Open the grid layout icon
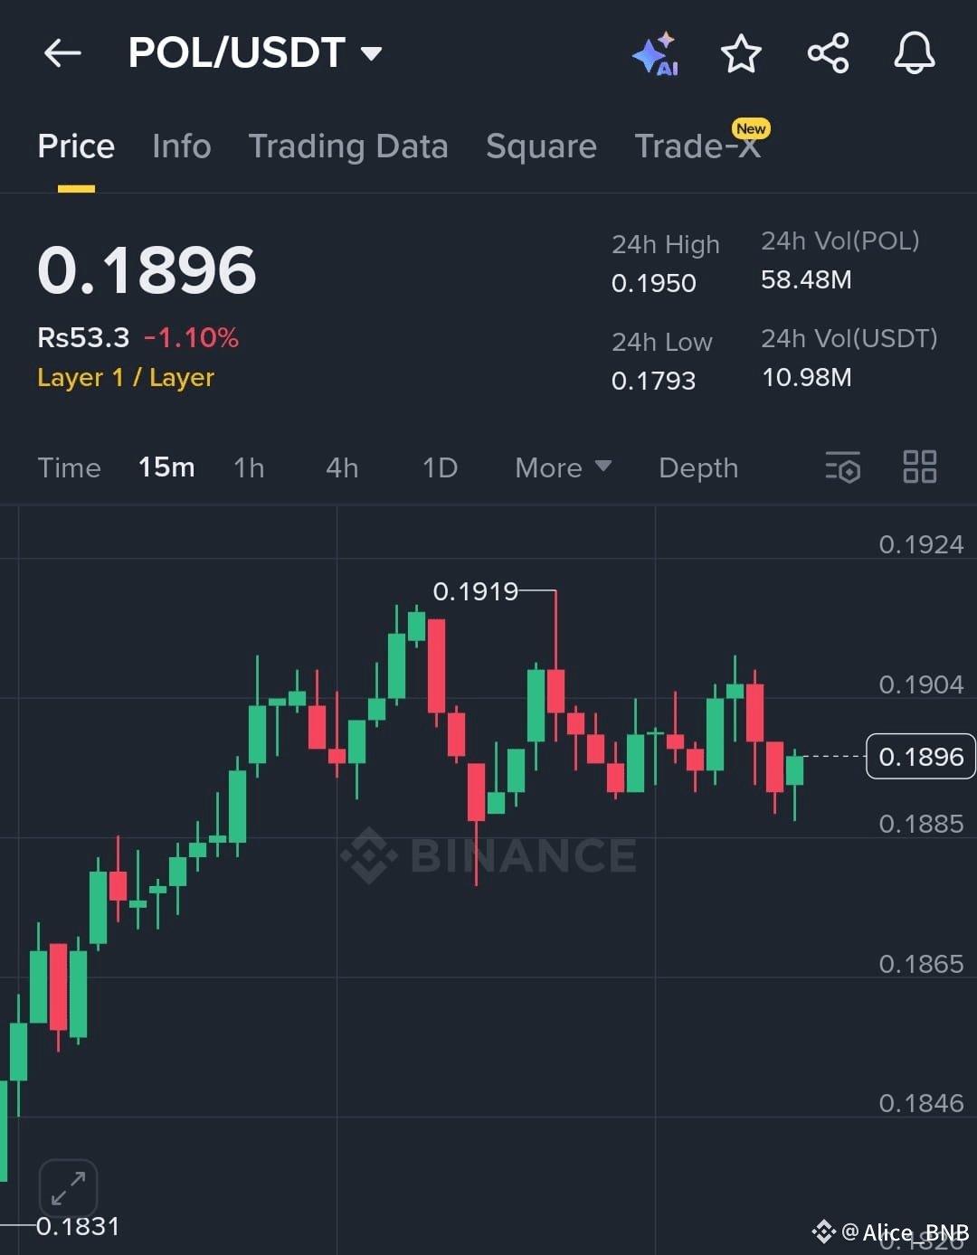 click(x=920, y=467)
